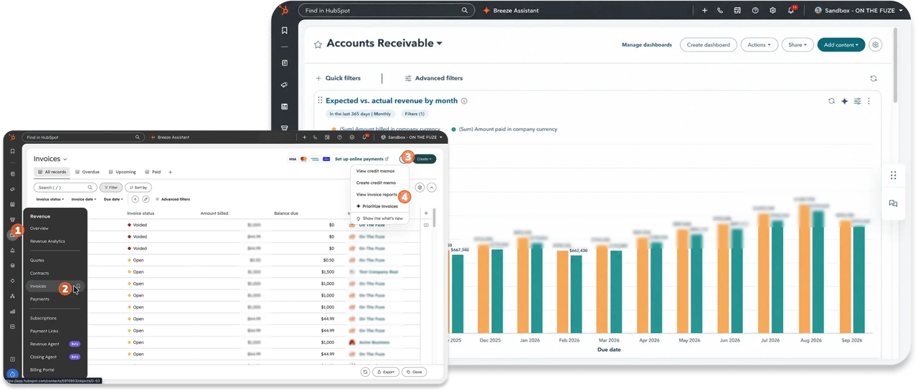
Task: Add a filter with circled plus near Due date
Action: click(x=135, y=199)
